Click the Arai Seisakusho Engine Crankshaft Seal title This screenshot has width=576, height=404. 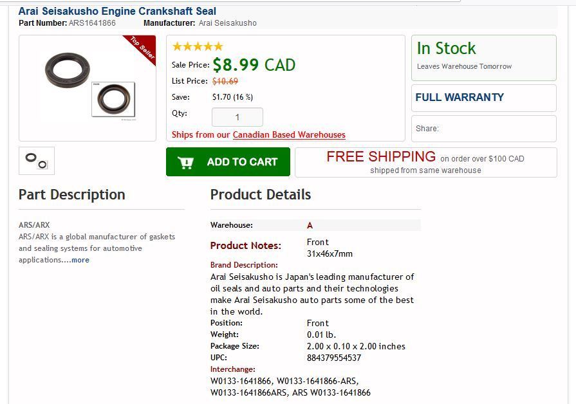pyautogui.click(x=117, y=11)
